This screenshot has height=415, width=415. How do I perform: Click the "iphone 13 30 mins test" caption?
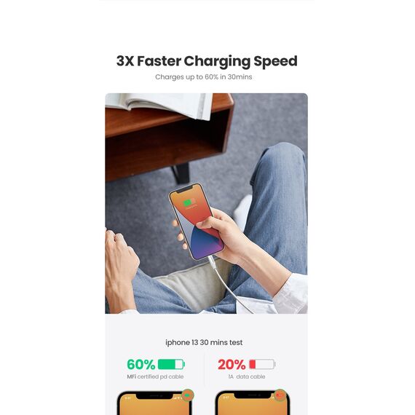pos(204,342)
